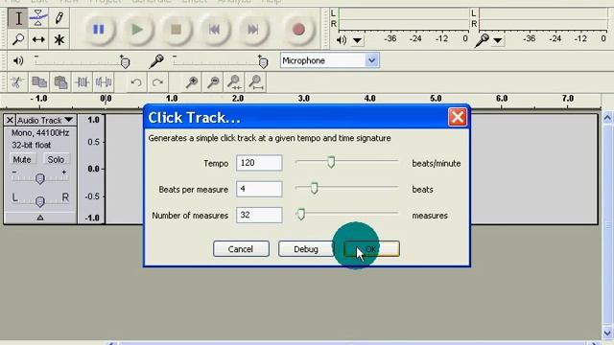Click the output meter speaker icon

pyautogui.click(x=342, y=40)
